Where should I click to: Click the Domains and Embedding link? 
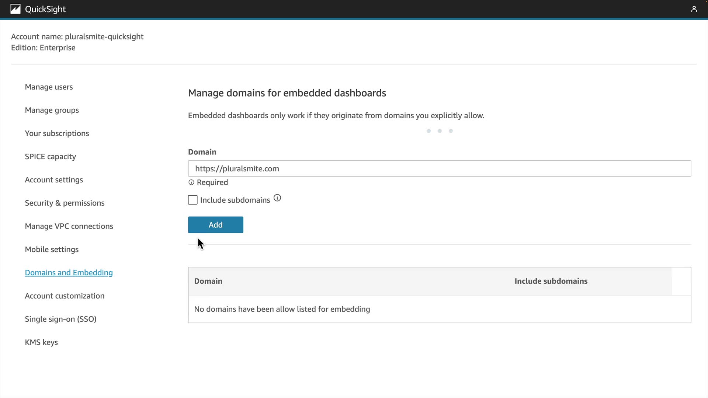[69, 273]
